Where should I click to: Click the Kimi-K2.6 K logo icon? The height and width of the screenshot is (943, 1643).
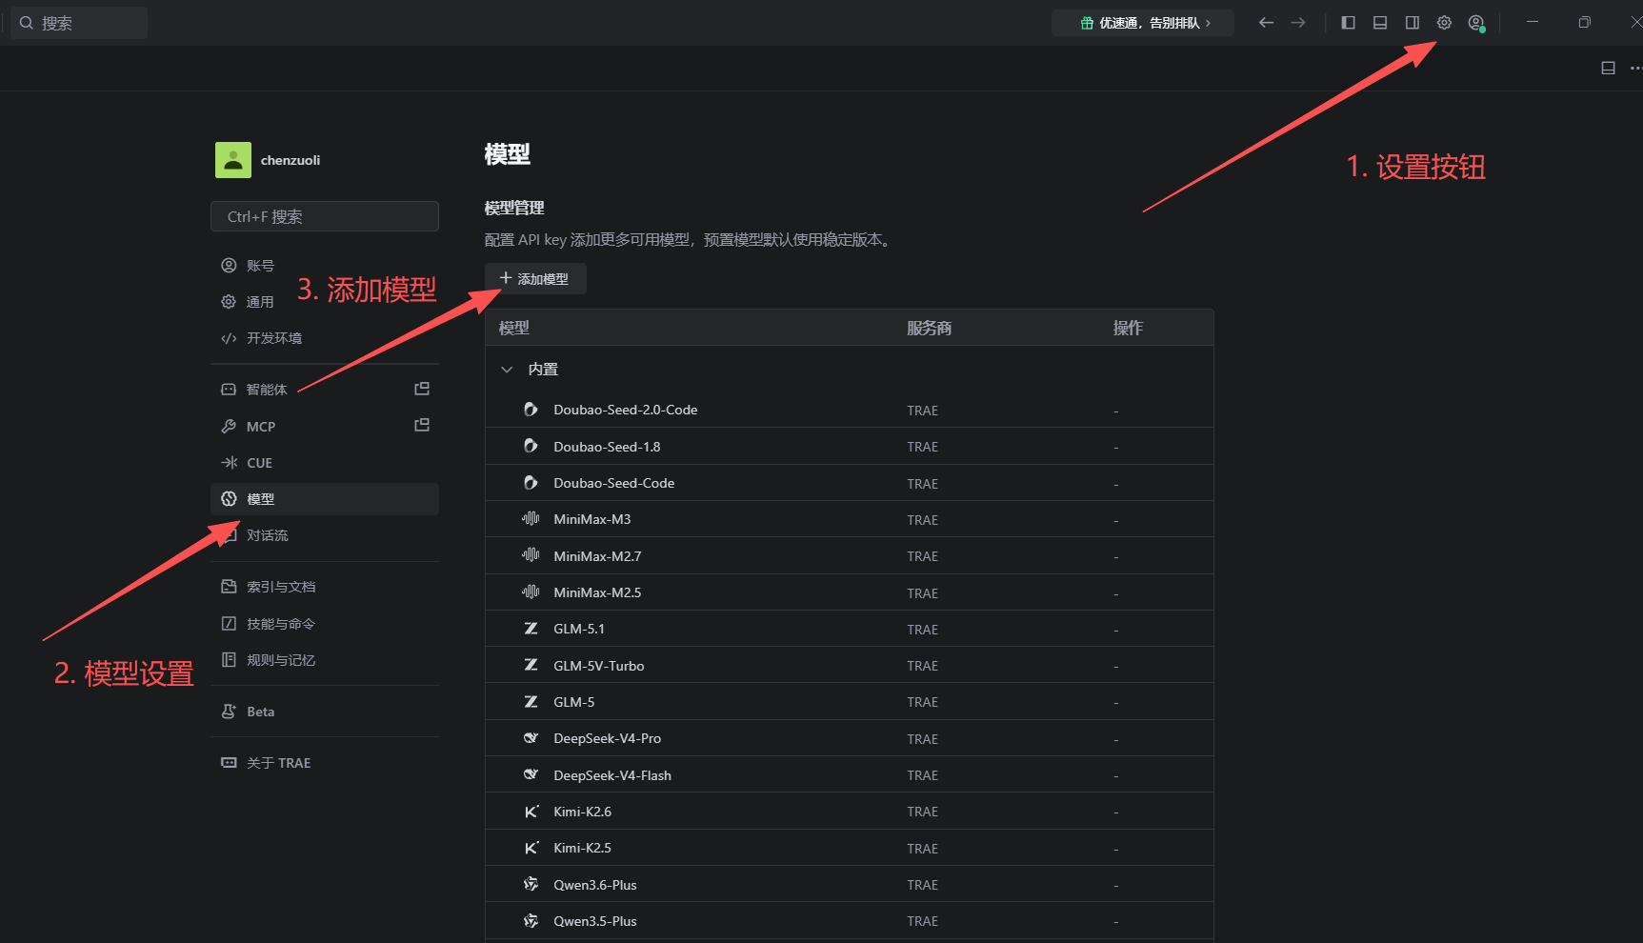531,812
